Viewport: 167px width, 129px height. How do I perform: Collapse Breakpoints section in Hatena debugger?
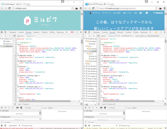[85, 117]
